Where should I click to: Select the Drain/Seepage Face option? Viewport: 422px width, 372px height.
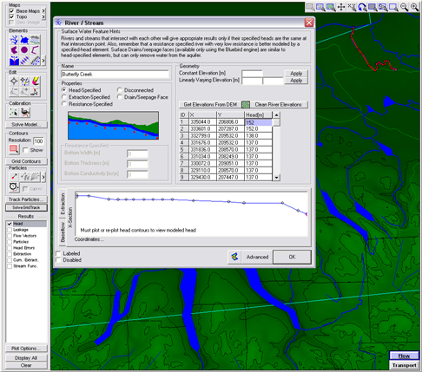point(120,97)
